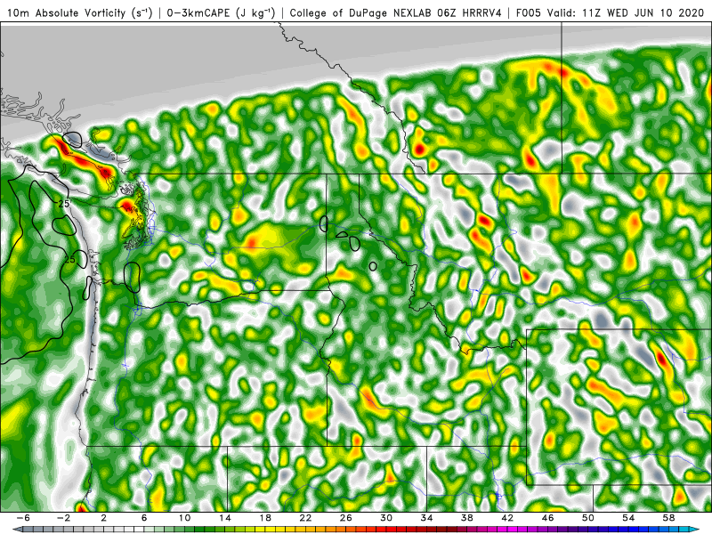Click the '58' color bar label
Viewport: 712px width, 534px height.
[x=668, y=518]
